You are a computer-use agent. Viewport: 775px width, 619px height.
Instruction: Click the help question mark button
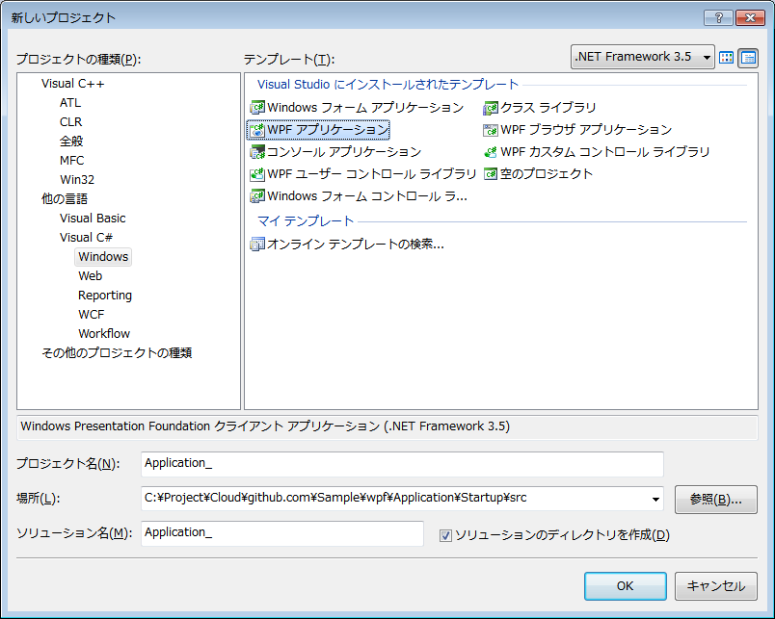719,17
